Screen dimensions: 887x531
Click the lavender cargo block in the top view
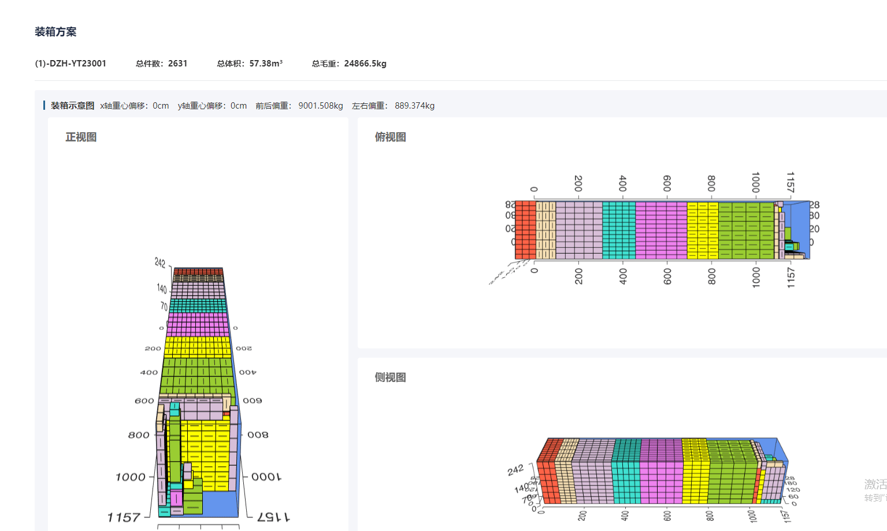click(x=579, y=230)
